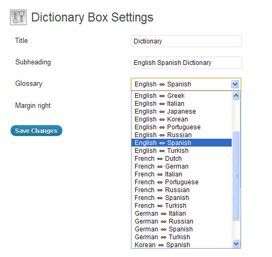The height and width of the screenshot is (257, 272).
Task: Pick Korean ⇔ Spanish at the list bottom
Action: coord(181,244)
